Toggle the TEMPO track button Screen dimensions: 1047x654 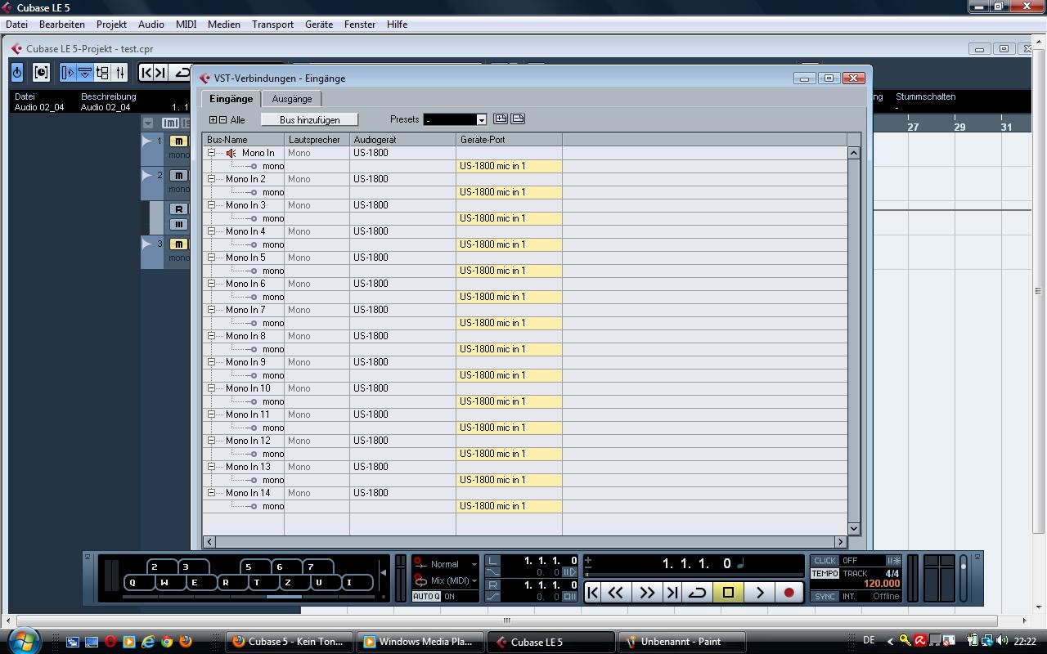pyautogui.click(x=825, y=574)
